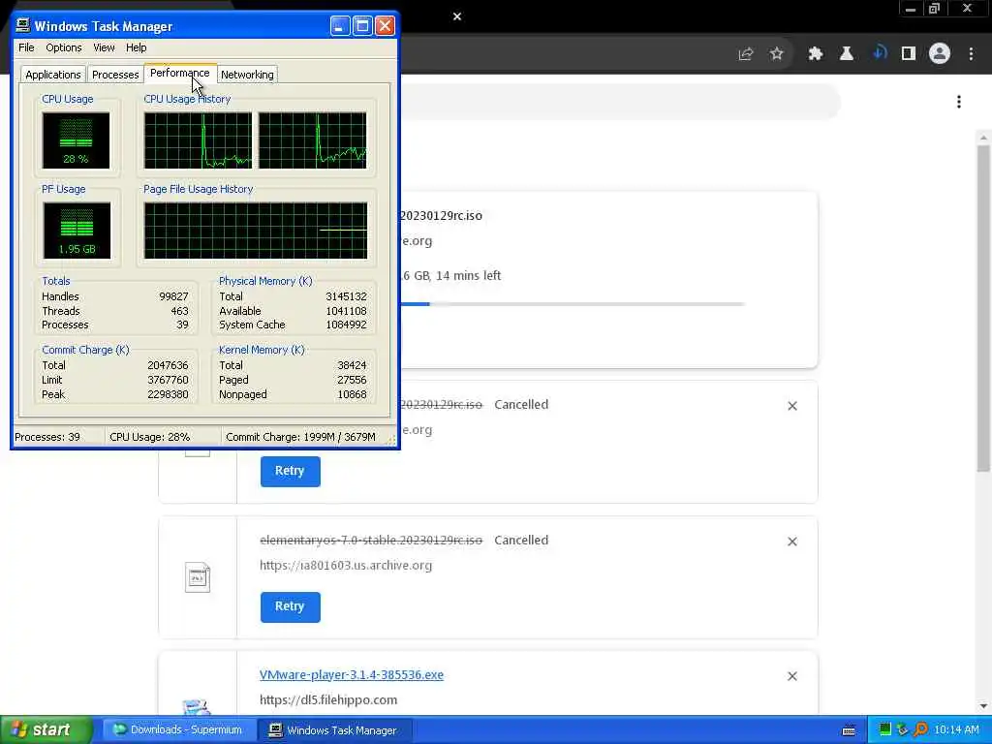Open the browser Extensions puzzle icon
Screen dimensions: 992x744
click(x=816, y=54)
